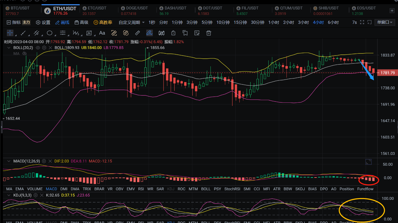Open the 自定义周期 custom period dropdown
Screen dimensions: 398x223
(x=132, y=23)
